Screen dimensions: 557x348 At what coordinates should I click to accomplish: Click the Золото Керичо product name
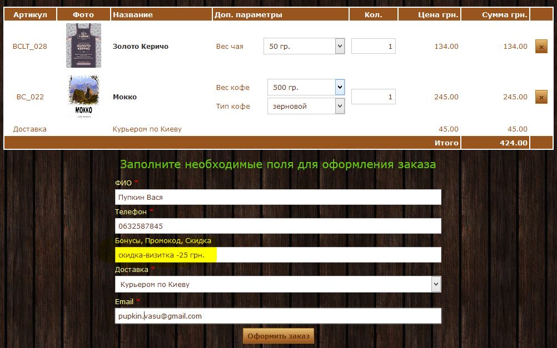pyautogui.click(x=140, y=47)
